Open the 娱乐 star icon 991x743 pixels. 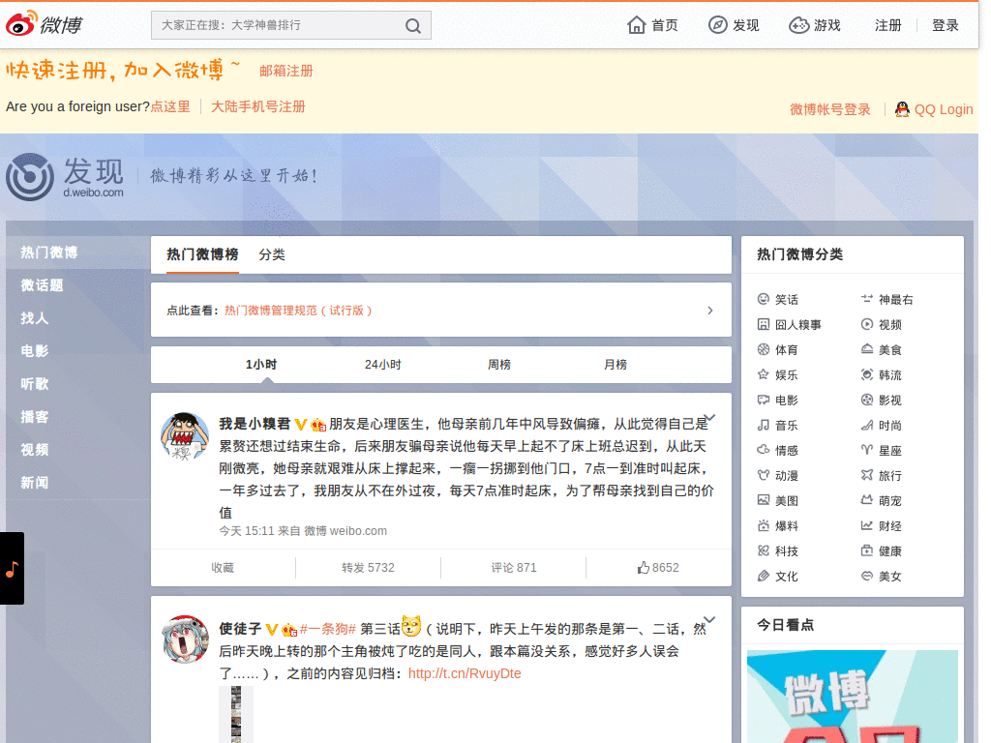pyautogui.click(x=764, y=374)
